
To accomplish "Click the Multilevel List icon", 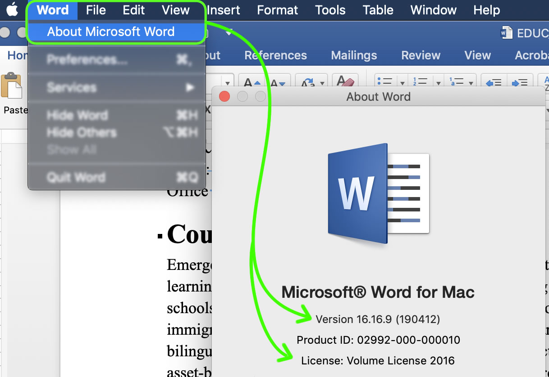I will pos(457,82).
